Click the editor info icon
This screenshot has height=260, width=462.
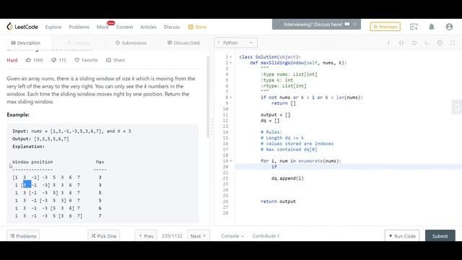click(x=440, y=43)
